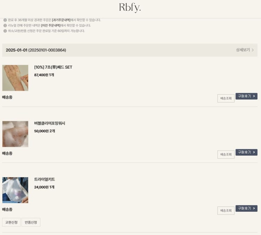Click the info icon beside 과거주문내역 notice
Viewport: 261px width, 235px height.
(5, 20)
